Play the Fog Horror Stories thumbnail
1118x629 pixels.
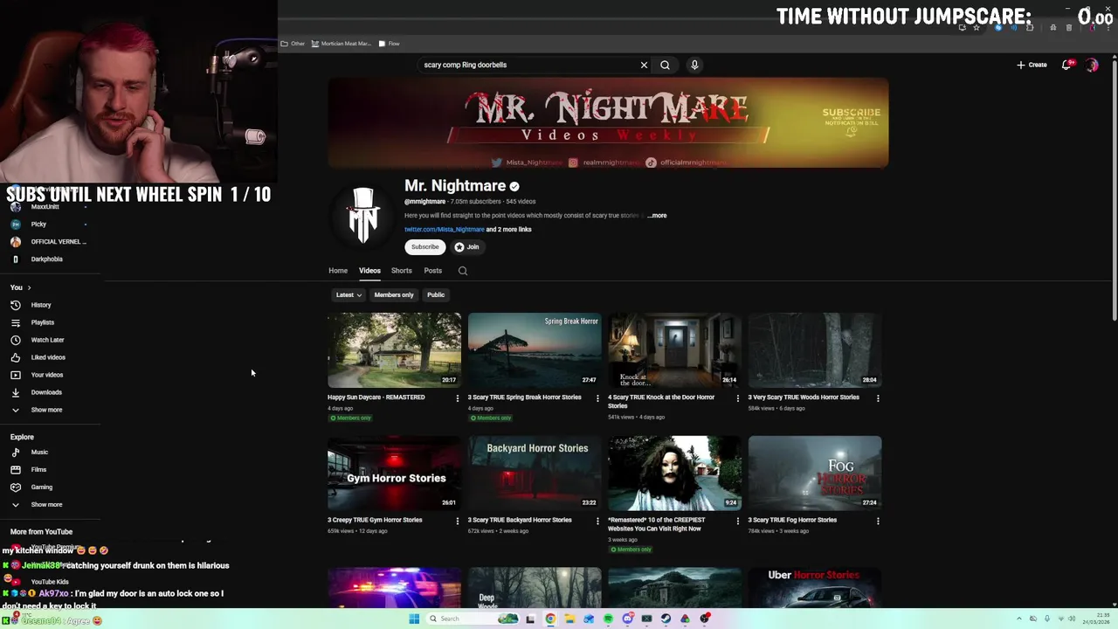coord(815,473)
